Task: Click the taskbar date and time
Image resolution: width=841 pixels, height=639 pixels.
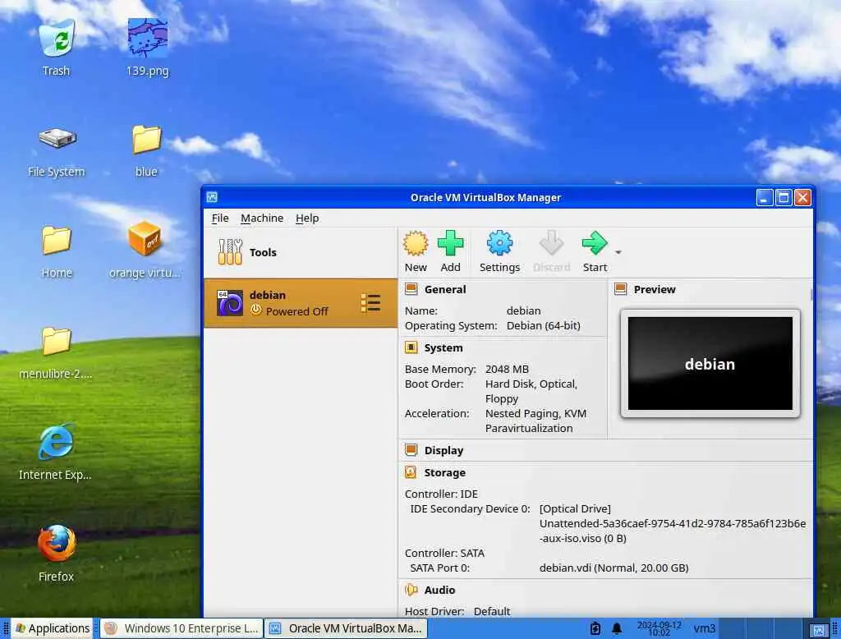Action: (x=659, y=628)
